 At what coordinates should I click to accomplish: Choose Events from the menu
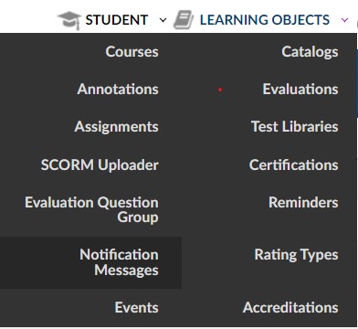point(136,307)
